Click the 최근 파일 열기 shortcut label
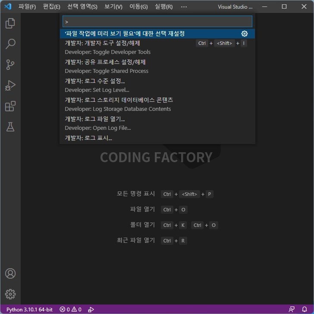This screenshot has width=314, height=314. [136, 241]
